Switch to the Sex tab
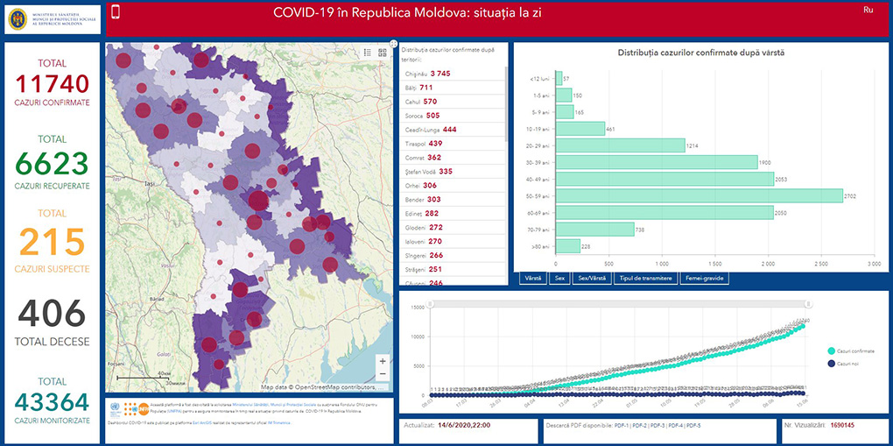Viewport: 893px width, 446px height. point(559,278)
